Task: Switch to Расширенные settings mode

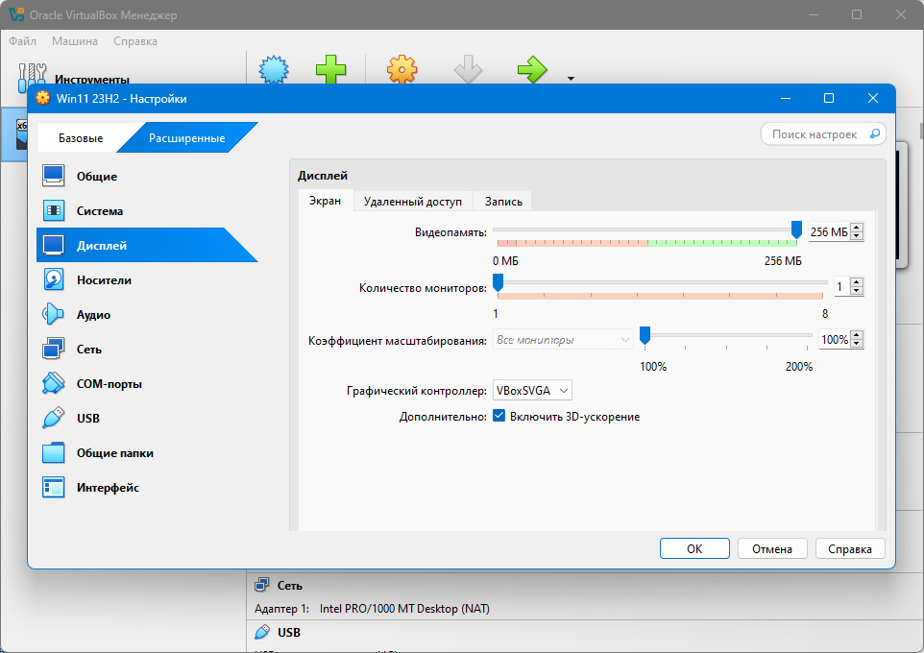Action: [x=186, y=138]
